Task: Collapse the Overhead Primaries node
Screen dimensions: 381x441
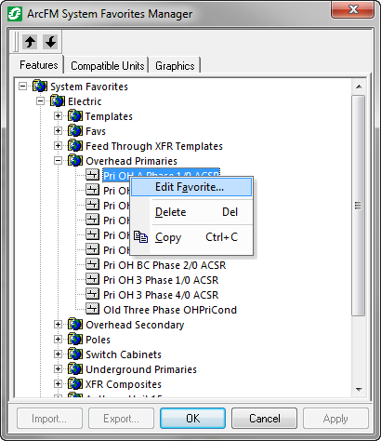Action: tap(58, 161)
